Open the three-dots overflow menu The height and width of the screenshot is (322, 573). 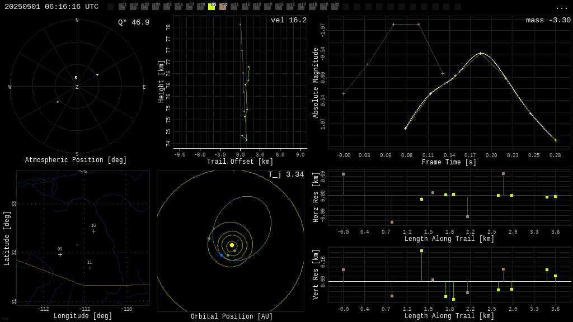click(x=561, y=7)
